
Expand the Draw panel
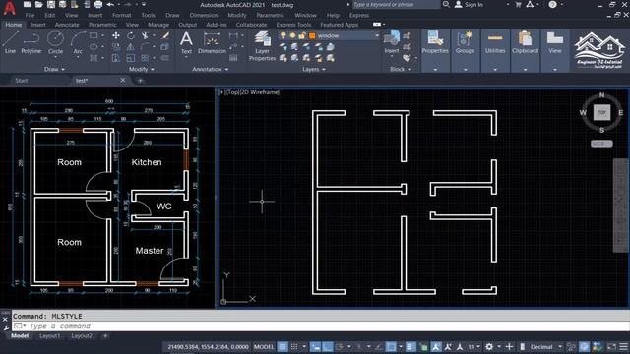coord(54,69)
